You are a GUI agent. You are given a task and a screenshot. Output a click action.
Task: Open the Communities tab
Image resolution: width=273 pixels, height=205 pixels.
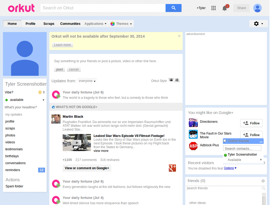coord(70,24)
